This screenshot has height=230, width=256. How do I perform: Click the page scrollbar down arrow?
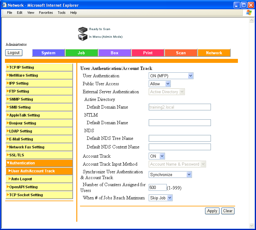coord(252,226)
